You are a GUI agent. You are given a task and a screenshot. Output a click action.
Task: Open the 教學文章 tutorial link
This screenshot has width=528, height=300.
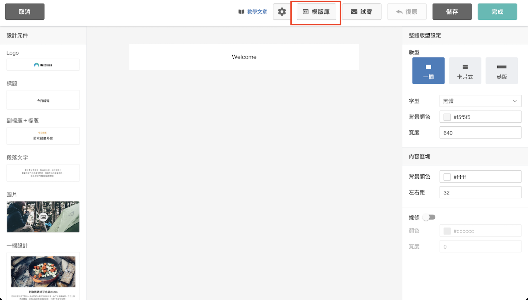(x=257, y=12)
